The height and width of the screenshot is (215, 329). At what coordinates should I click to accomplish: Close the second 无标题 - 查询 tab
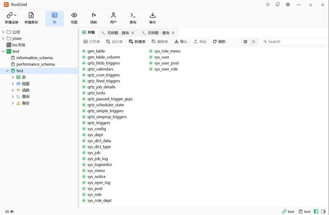tap(173, 33)
